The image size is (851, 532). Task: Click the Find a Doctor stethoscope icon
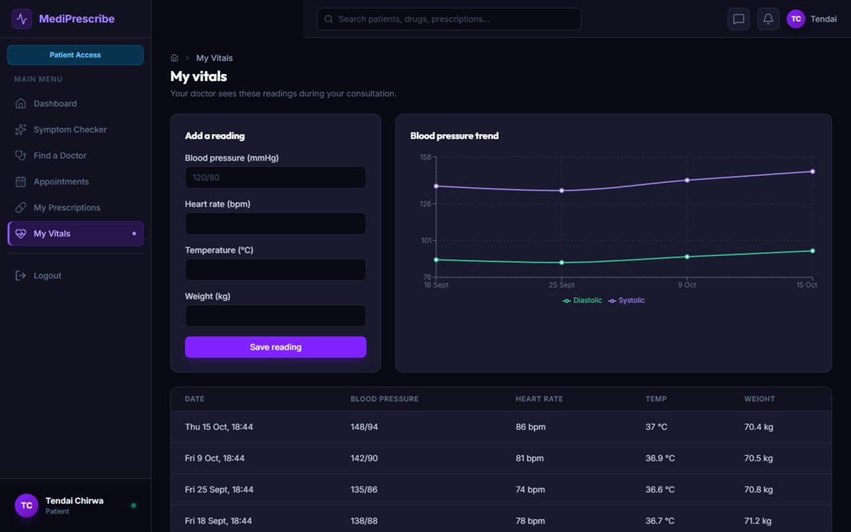[x=21, y=155]
